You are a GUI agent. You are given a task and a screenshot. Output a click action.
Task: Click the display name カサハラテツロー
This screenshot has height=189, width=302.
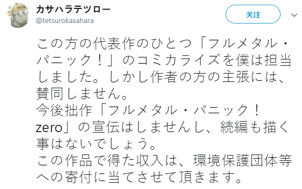point(73,9)
